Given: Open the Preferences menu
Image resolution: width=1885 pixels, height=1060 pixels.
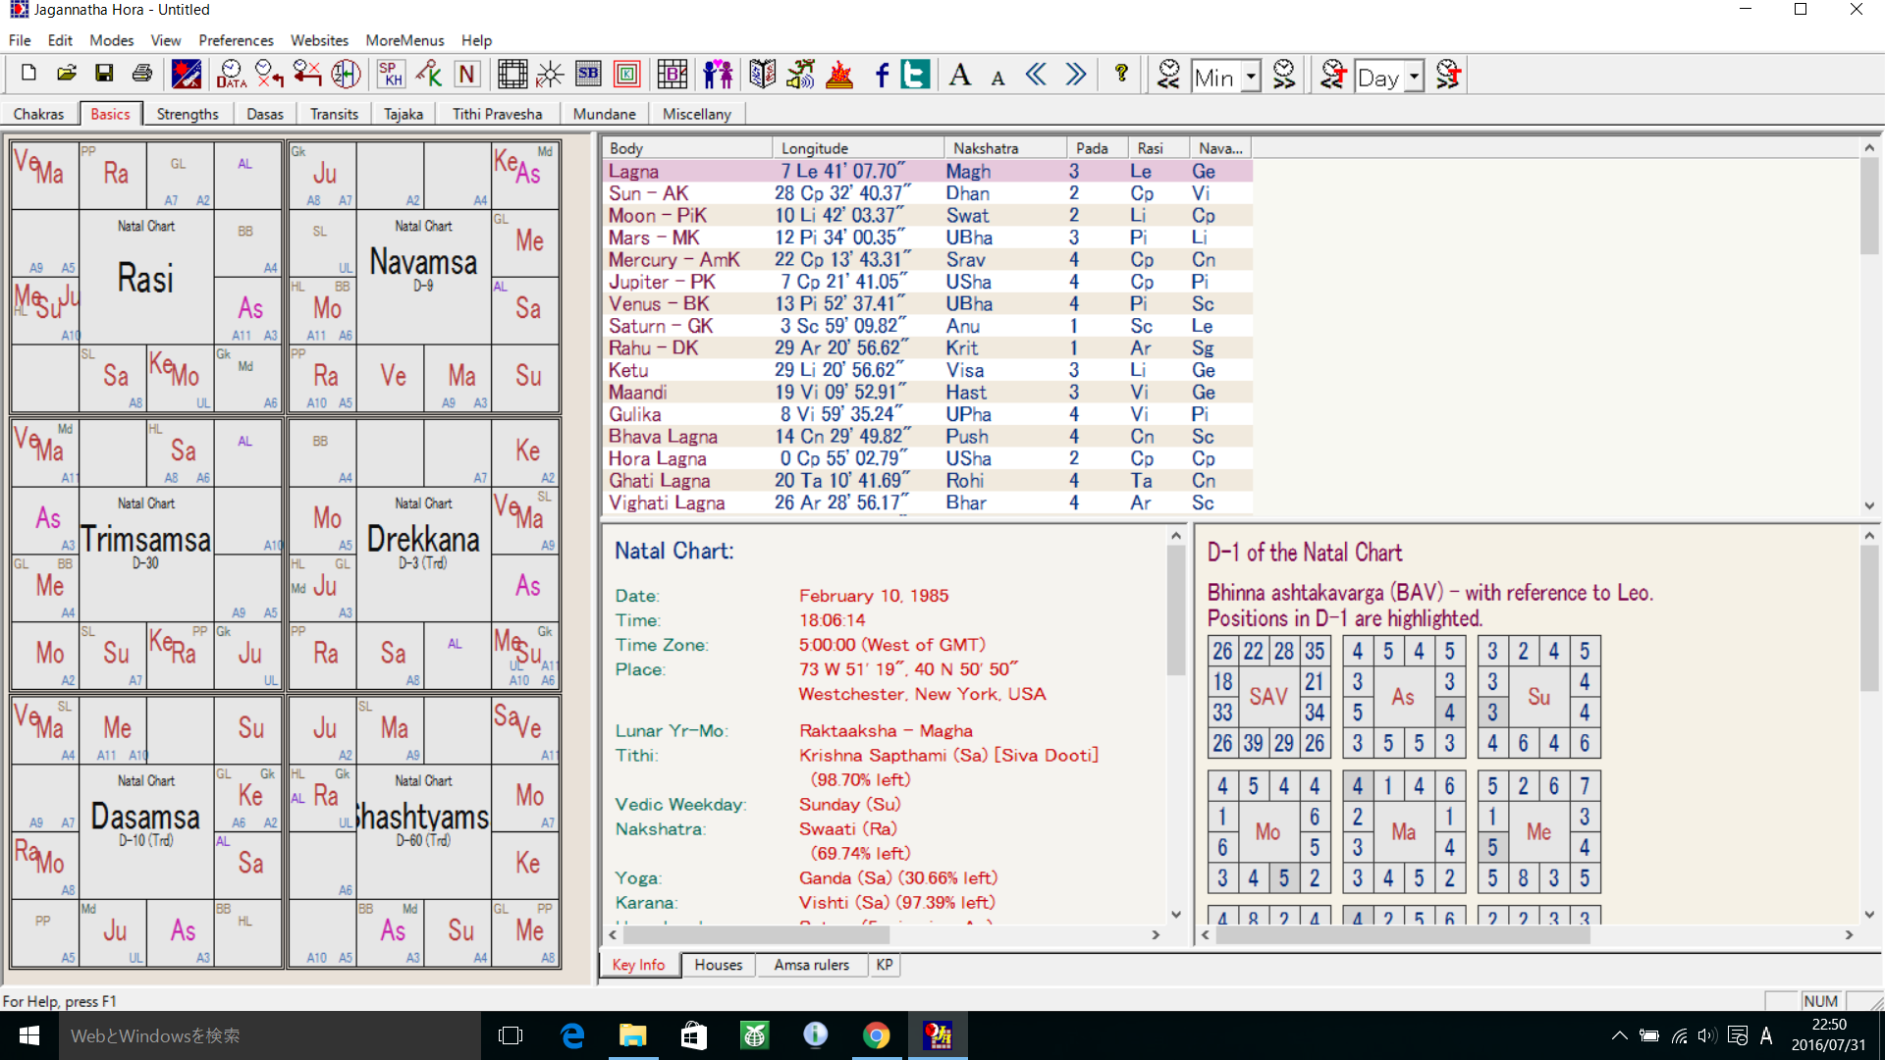Looking at the screenshot, I should coord(236,40).
